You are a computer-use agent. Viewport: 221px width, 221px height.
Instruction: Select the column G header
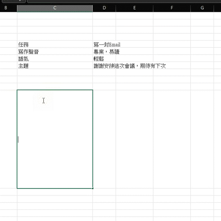click(x=202, y=8)
